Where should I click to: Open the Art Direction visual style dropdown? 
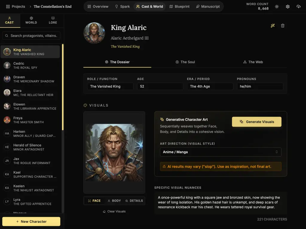coord(220,152)
